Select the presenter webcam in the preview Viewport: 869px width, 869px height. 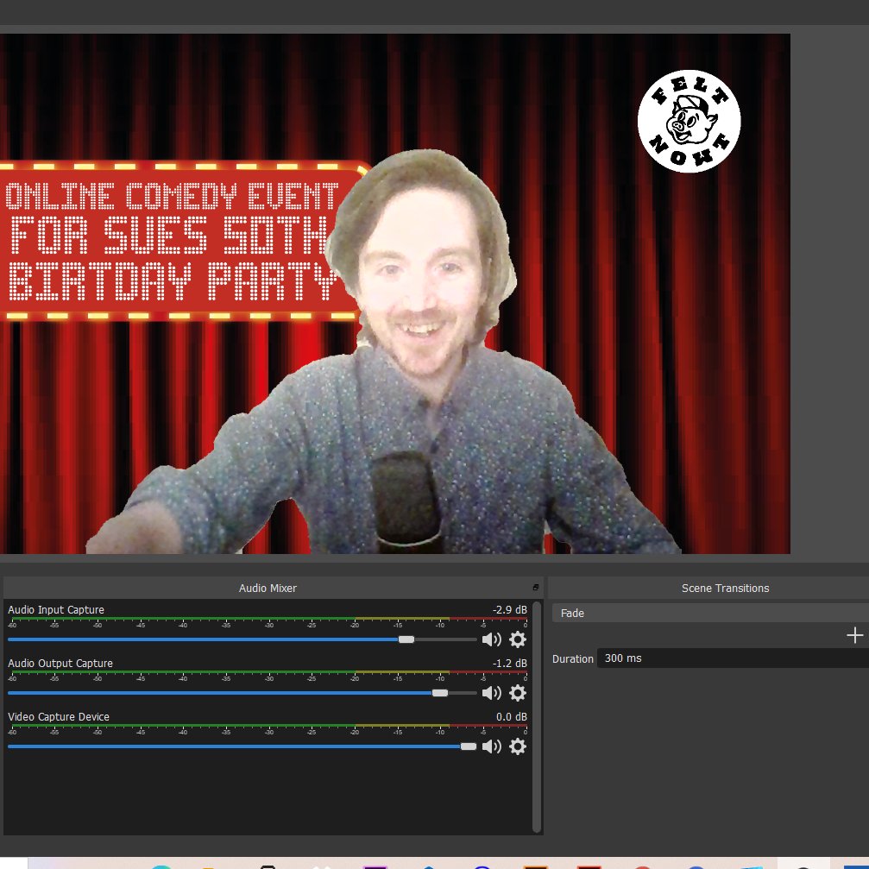[406, 345]
